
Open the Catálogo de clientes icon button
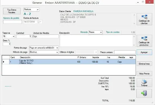click(x=144, y=19)
